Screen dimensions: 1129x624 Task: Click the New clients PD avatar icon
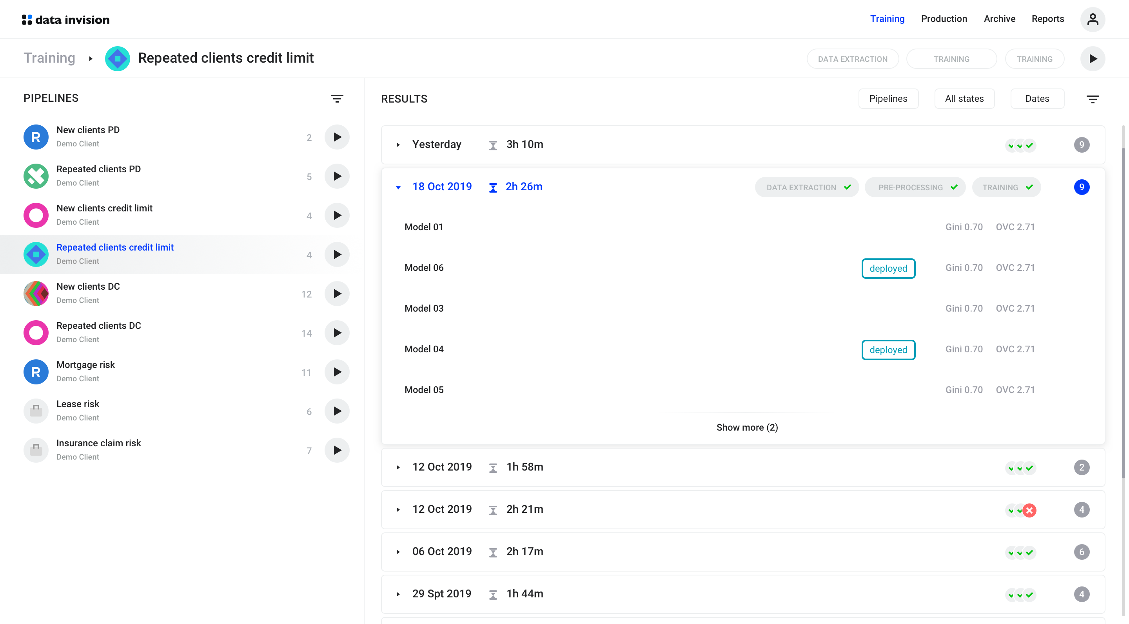click(x=36, y=137)
